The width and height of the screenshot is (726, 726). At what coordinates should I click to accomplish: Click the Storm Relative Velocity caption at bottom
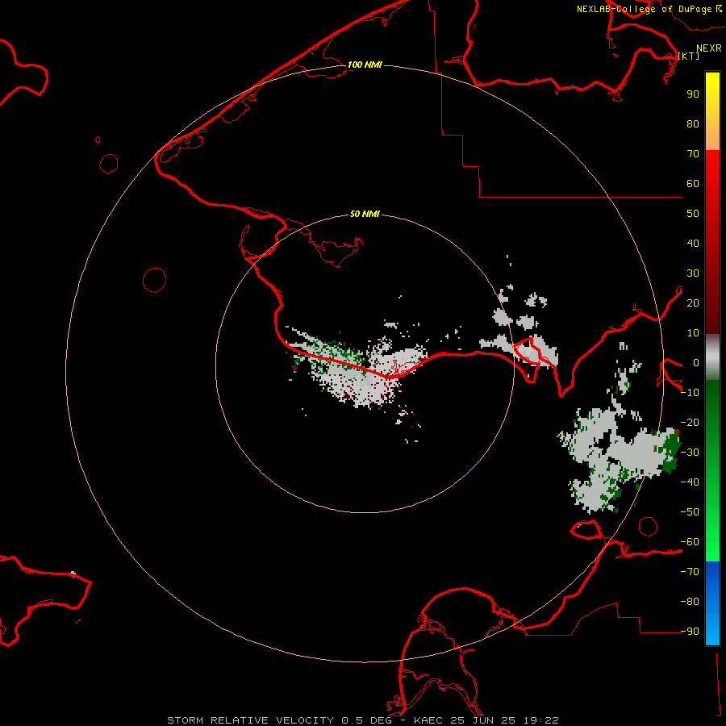363,720
